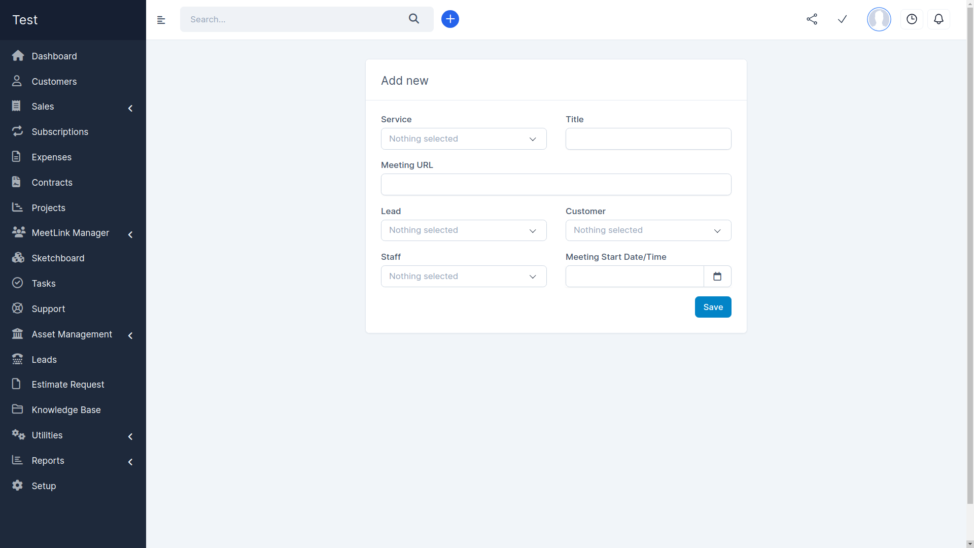Toggle the sidebar with the hamburger icon
The height and width of the screenshot is (548, 974).
click(x=161, y=20)
